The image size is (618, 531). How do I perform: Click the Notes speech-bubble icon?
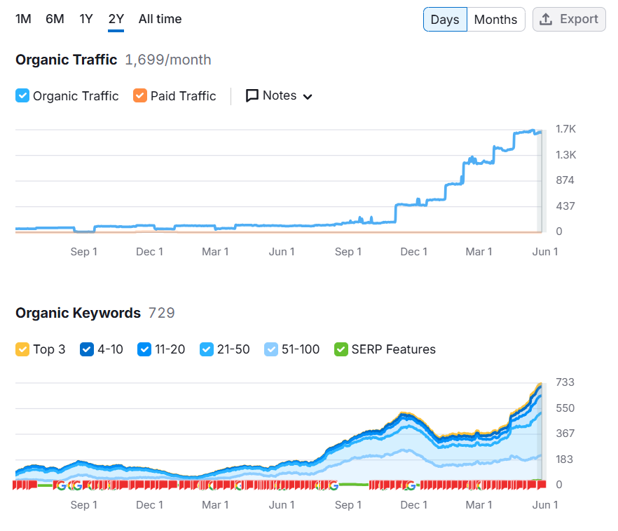tap(252, 96)
